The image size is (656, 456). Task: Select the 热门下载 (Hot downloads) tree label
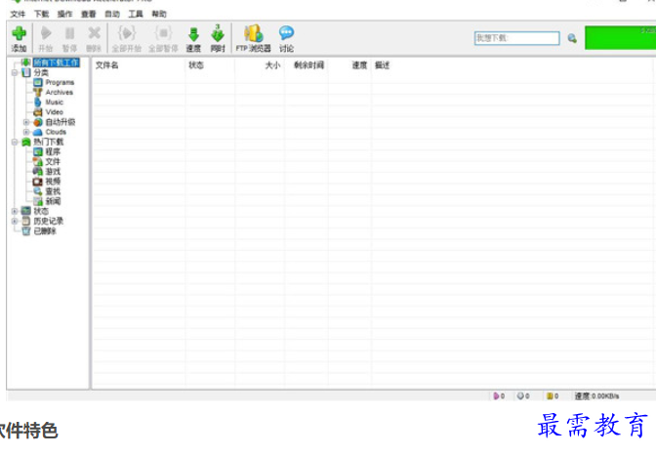coord(49,143)
